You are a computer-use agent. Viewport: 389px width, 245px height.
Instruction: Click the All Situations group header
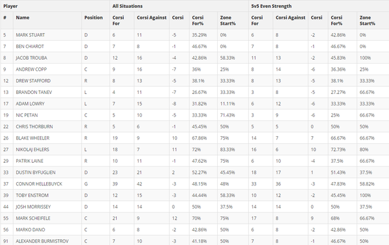coord(128,6)
